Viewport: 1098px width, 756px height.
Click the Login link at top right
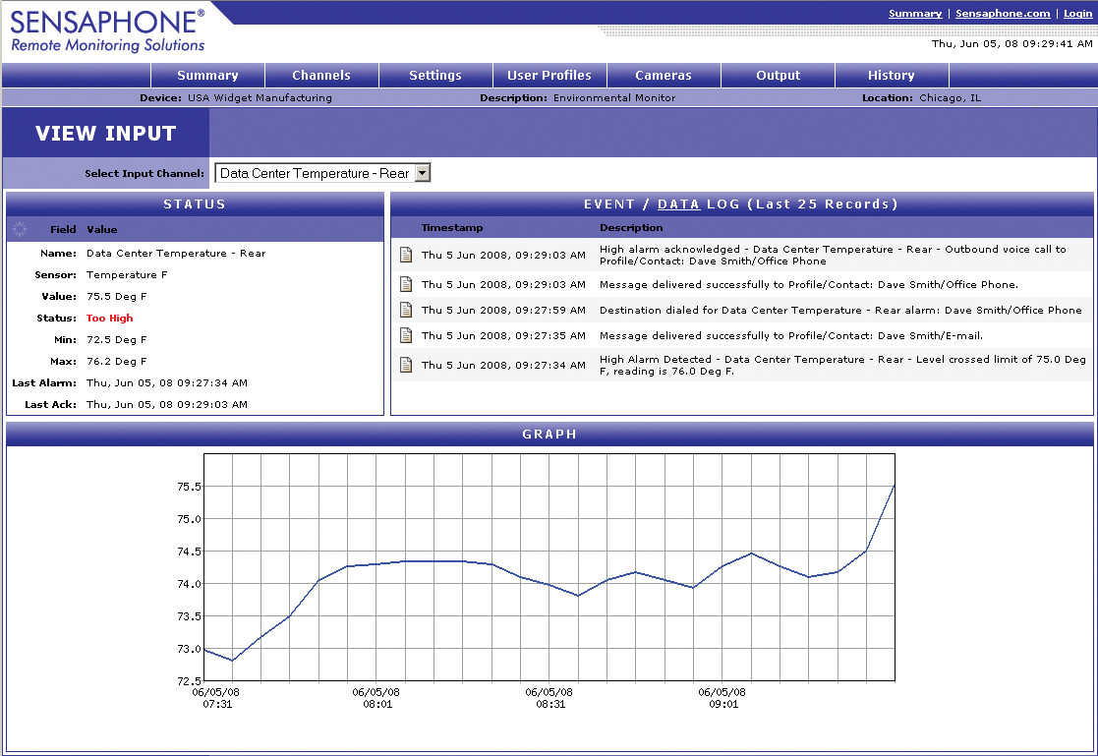tap(1077, 14)
